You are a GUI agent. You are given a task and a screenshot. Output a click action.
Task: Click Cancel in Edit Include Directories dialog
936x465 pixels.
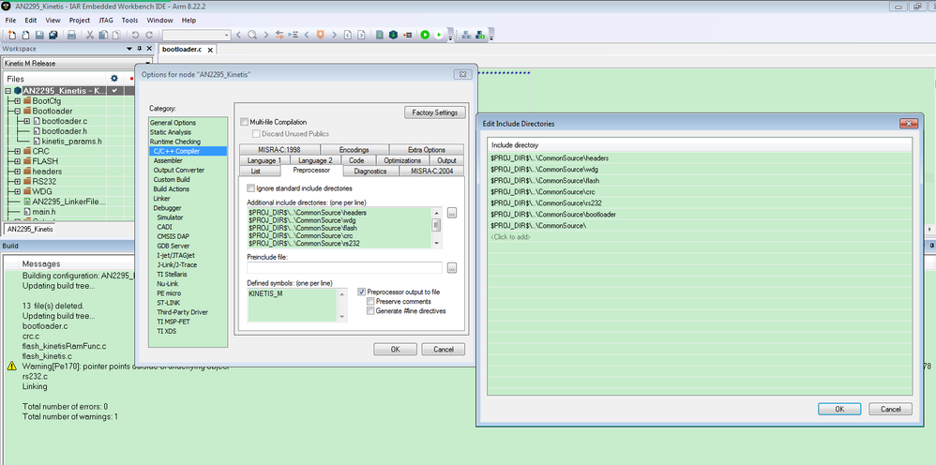click(890, 409)
